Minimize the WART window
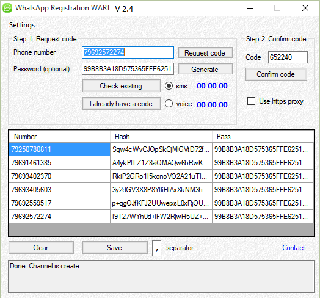The height and width of the screenshot is (299, 320). coord(250,8)
